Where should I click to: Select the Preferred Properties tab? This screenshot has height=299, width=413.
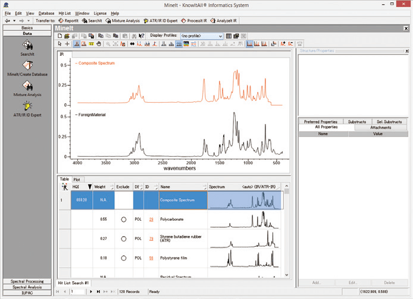click(321, 122)
